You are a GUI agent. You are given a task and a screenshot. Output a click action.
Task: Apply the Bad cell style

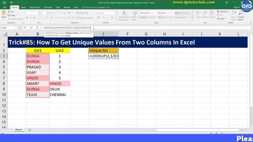183,13
